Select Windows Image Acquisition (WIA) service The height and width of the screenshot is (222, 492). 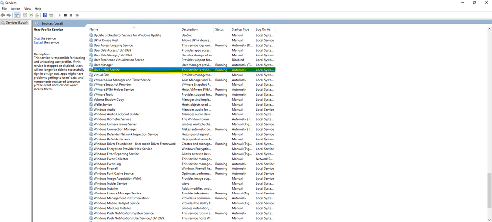(182, 179)
